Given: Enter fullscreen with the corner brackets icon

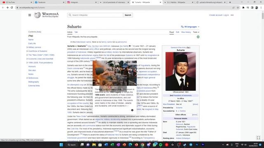Looking at the screenshot, I should coord(258,138).
